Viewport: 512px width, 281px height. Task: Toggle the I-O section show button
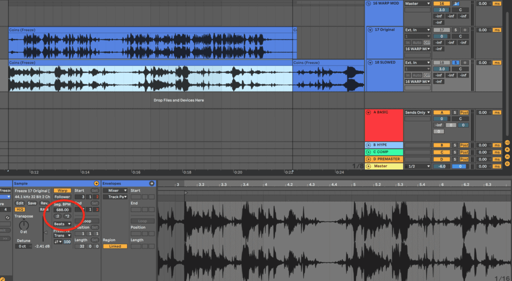pos(507,142)
